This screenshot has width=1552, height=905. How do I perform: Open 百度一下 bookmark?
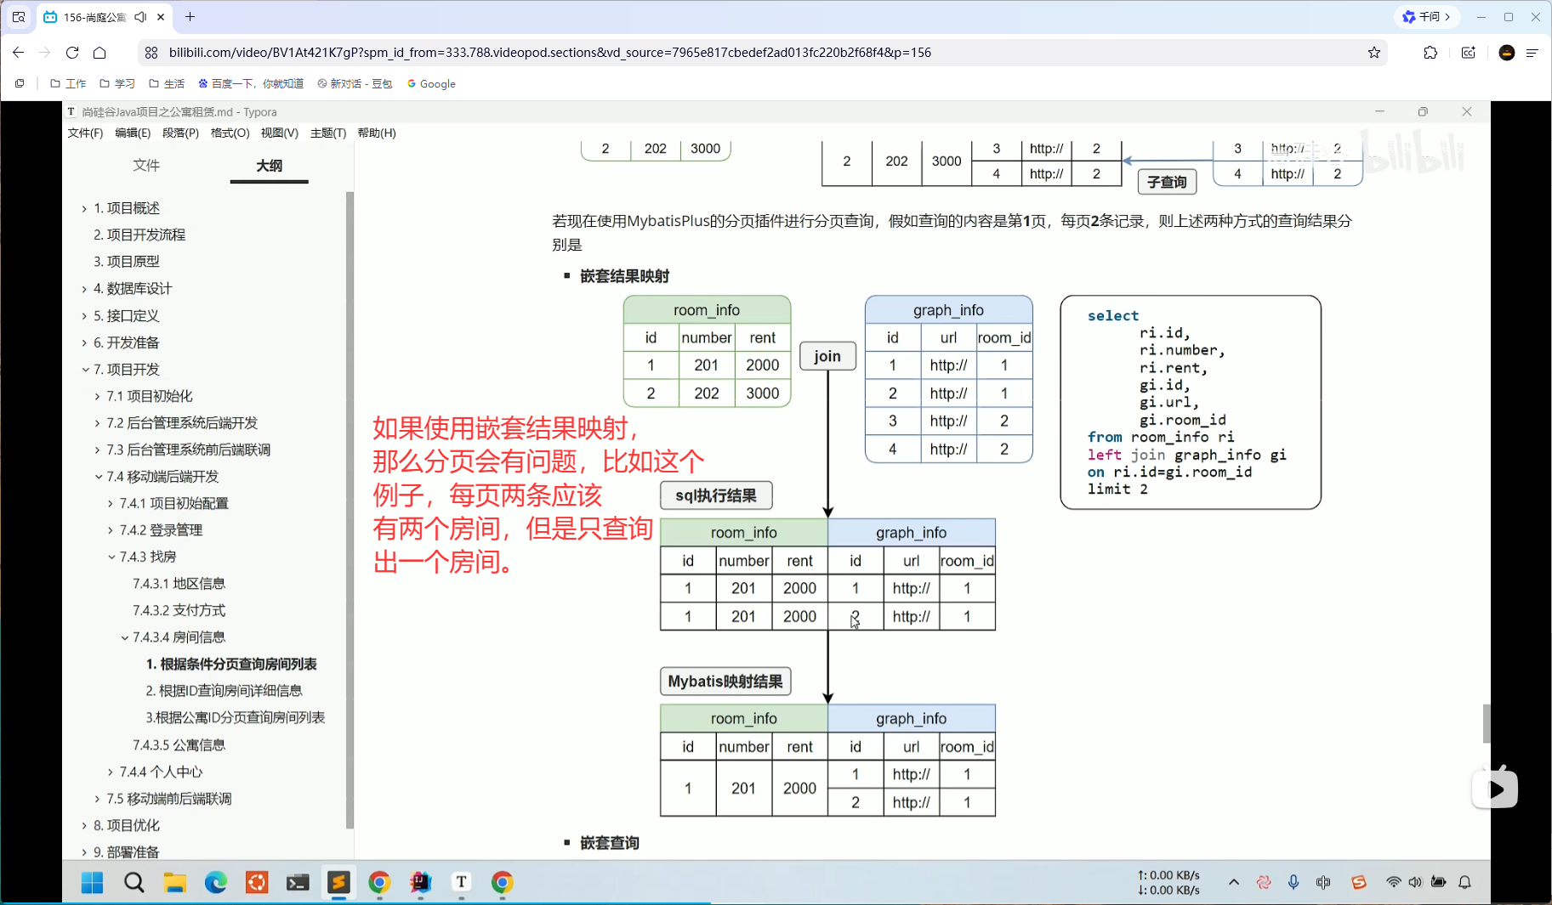pyautogui.click(x=250, y=83)
